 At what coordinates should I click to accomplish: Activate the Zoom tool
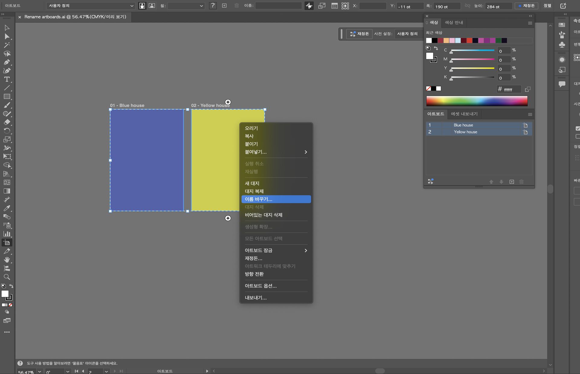click(x=7, y=277)
